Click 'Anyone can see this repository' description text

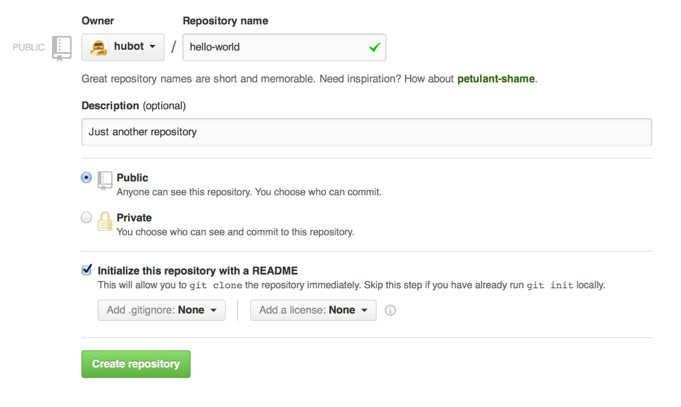click(x=249, y=192)
